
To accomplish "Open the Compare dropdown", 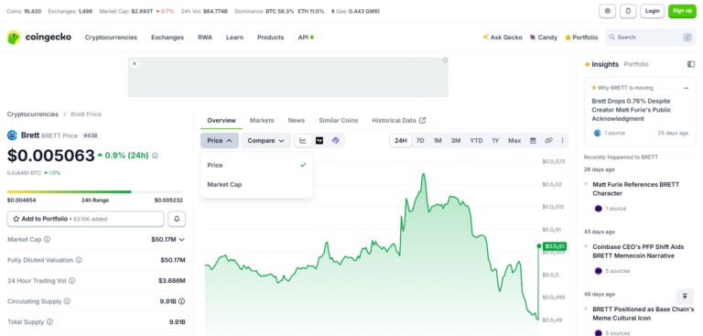I will pos(265,140).
